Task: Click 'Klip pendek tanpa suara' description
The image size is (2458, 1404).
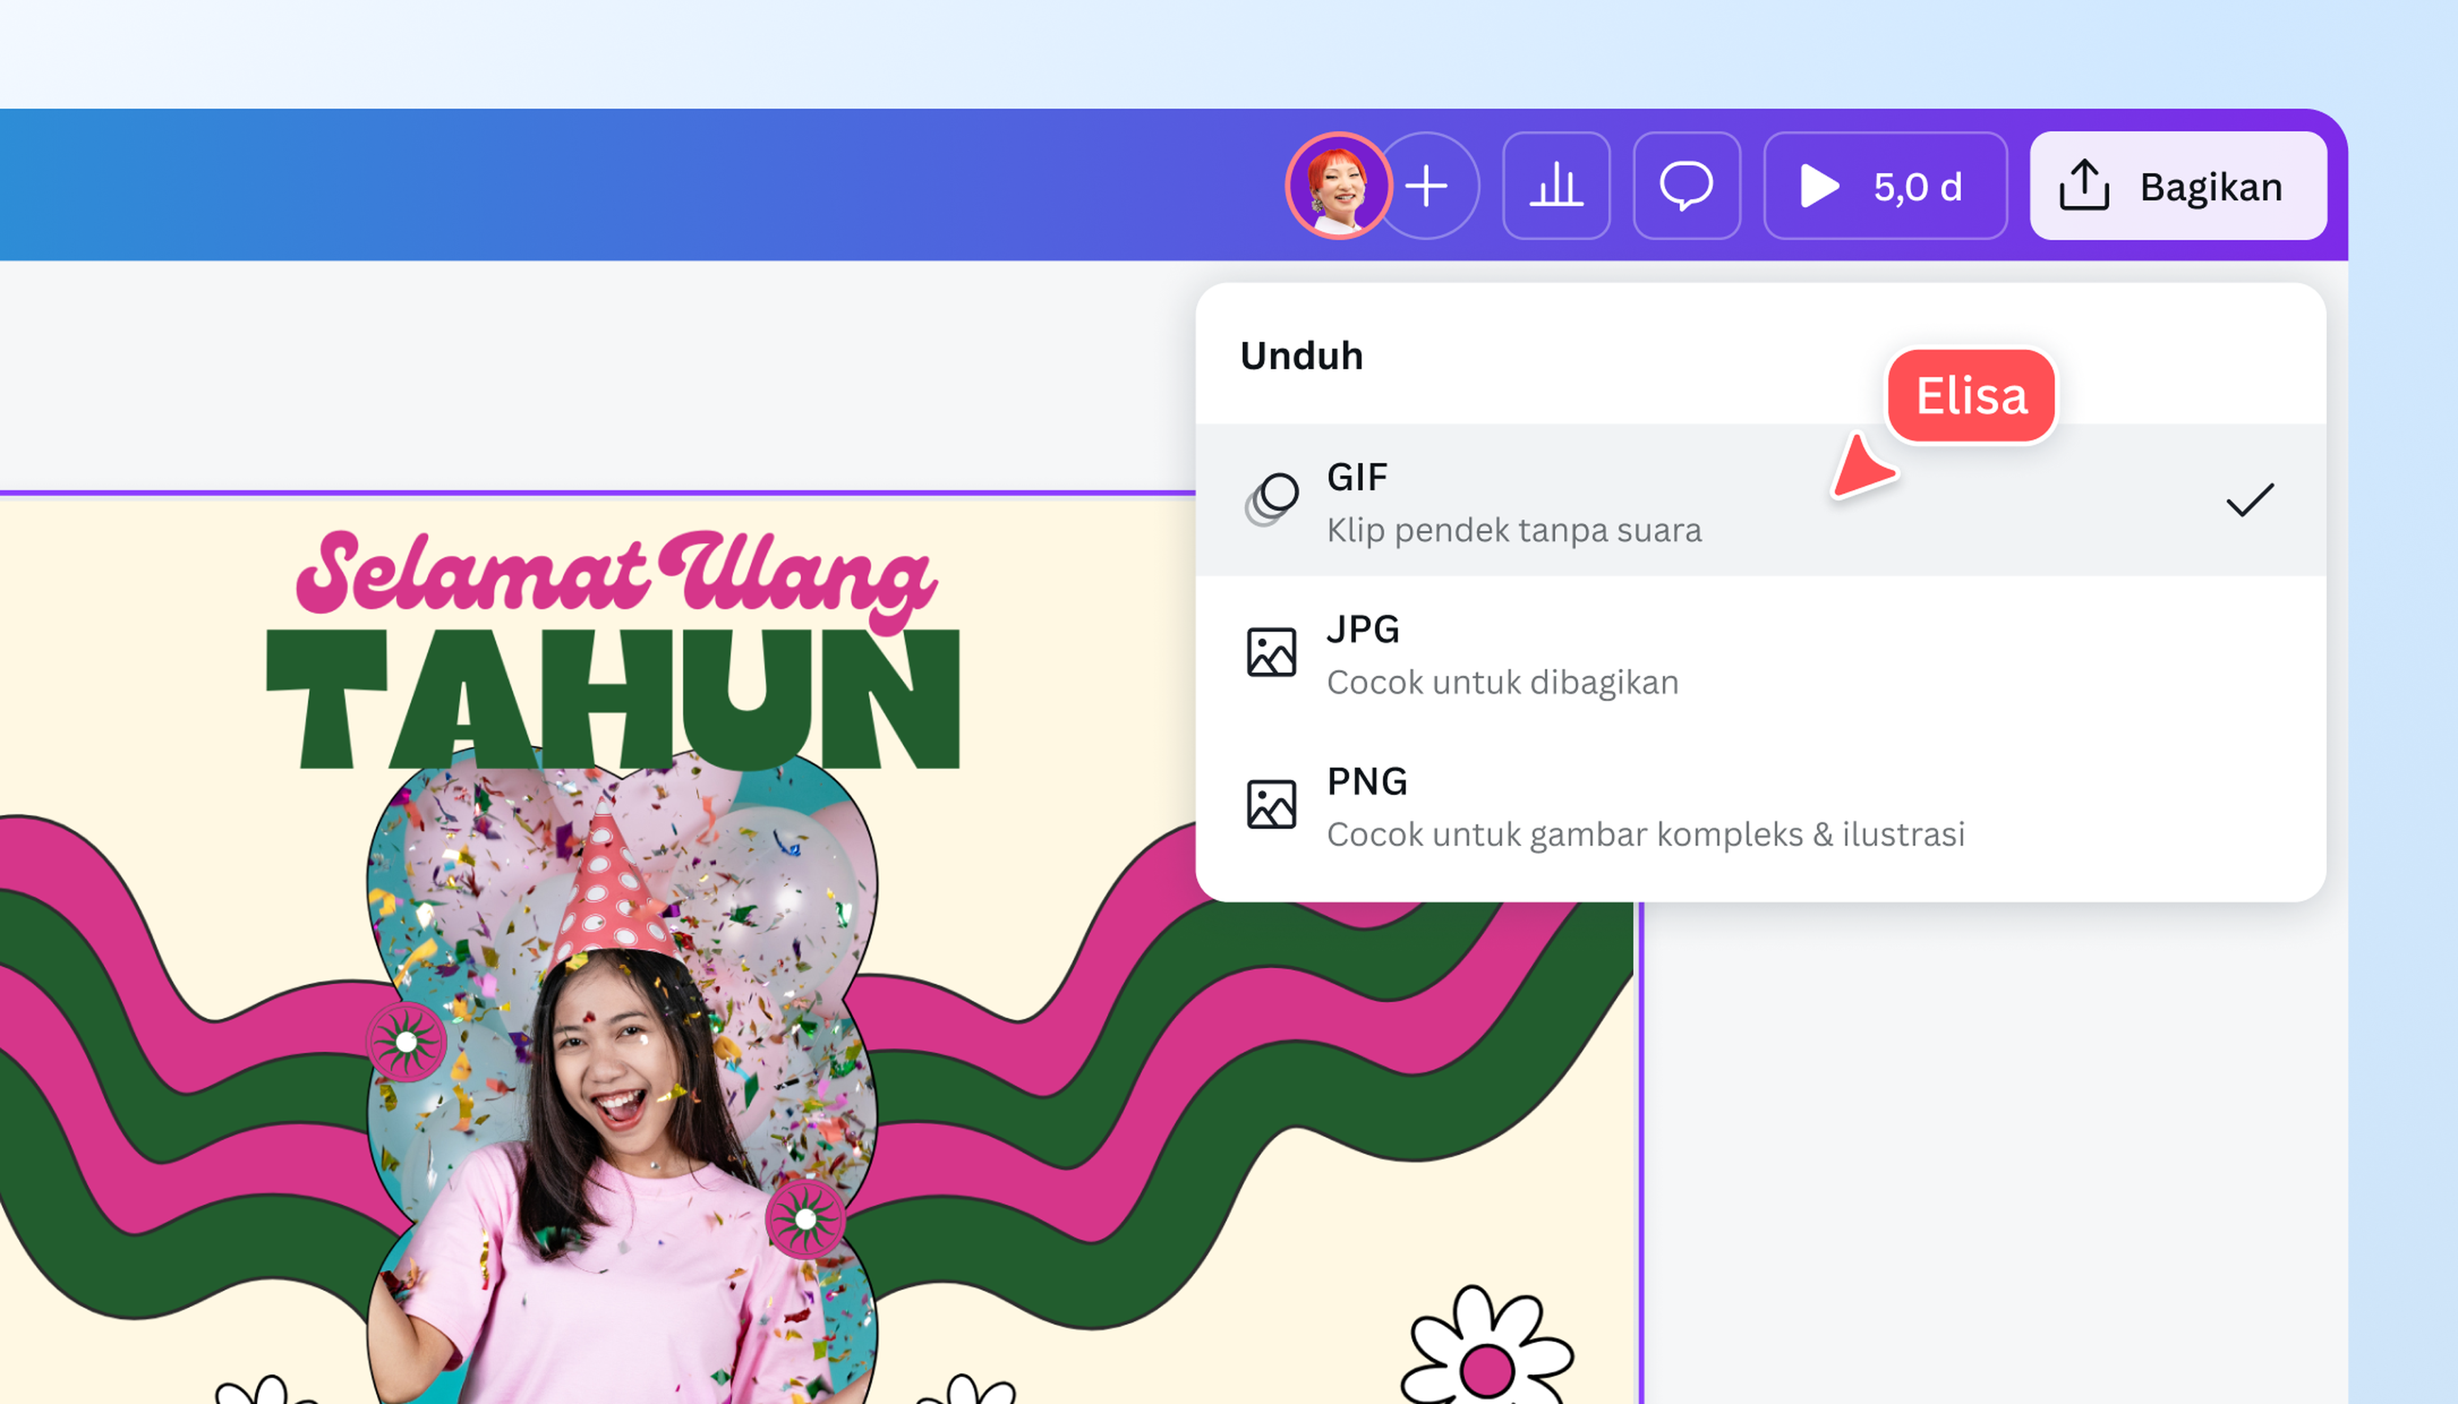Action: coord(1513,530)
